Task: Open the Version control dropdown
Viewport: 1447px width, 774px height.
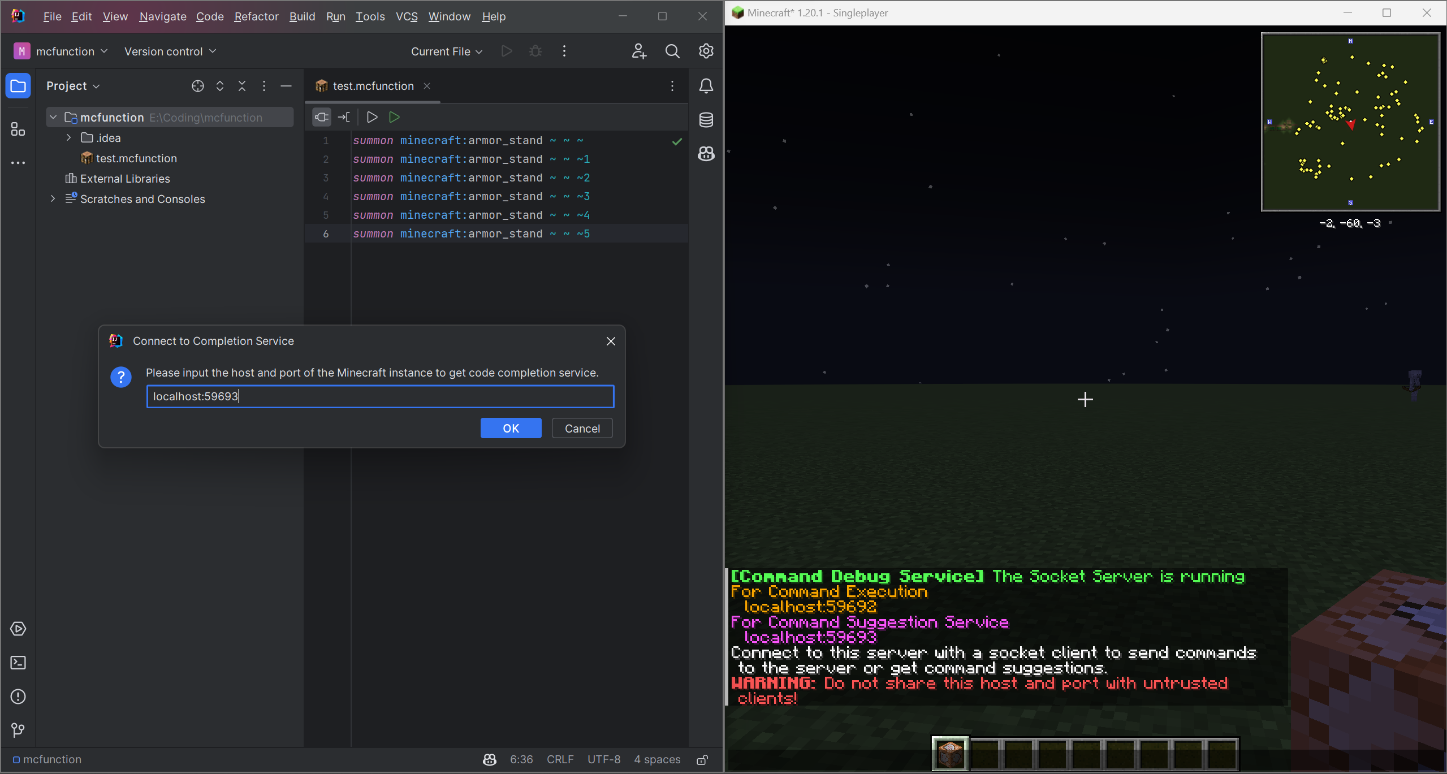Action: click(170, 51)
